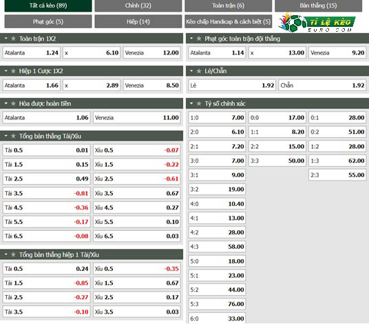The height and width of the screenshot is (324, 369).
Task: Star the Phạt góc toàn trận đội thắng market
Action: click(199, 39)
